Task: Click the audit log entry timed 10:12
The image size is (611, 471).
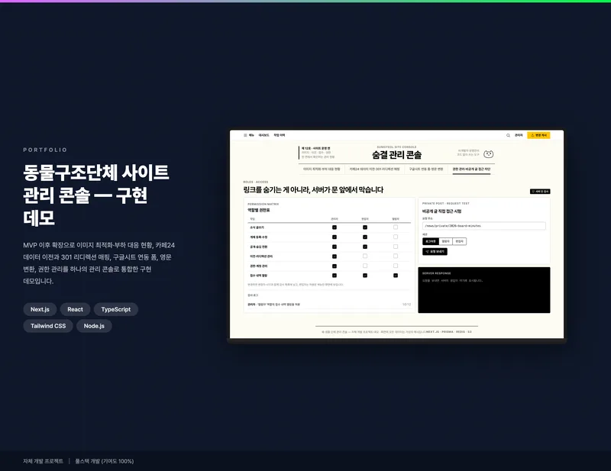Action: tap(329, 305)
